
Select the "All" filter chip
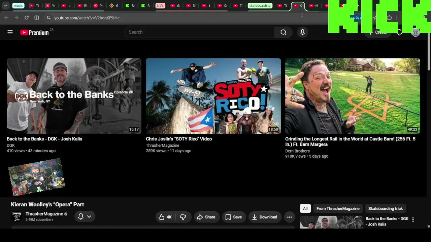point(305,209)
